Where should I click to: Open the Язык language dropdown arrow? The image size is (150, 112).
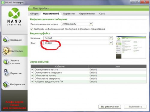111,43
